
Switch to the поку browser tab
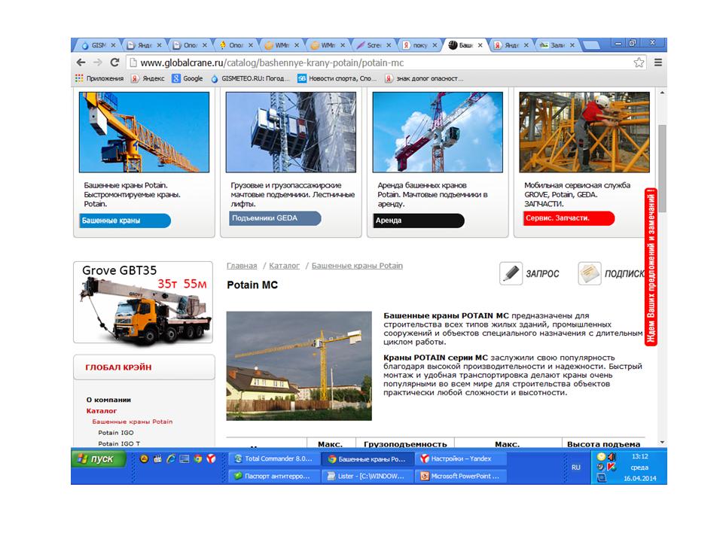coord(419,45)
